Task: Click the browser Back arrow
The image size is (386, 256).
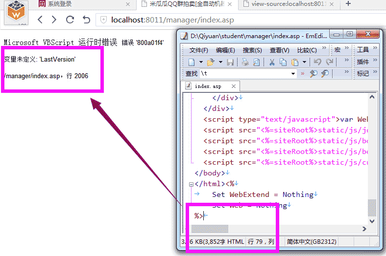Action: [40, 20]
